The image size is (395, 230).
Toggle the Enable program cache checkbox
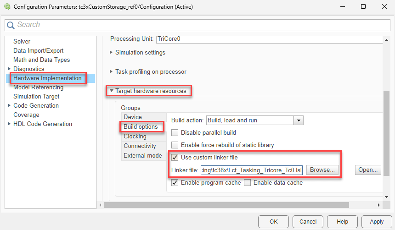coord(175,183)
